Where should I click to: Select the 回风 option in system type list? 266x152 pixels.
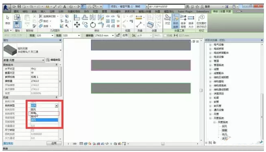point(44,110)
